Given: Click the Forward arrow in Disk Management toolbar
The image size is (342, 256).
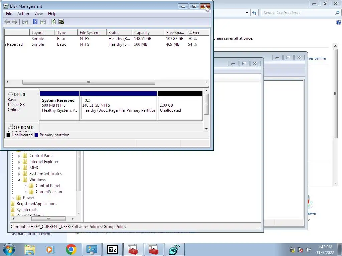Looking at the screenshot, I should click(x=15, y=22).
